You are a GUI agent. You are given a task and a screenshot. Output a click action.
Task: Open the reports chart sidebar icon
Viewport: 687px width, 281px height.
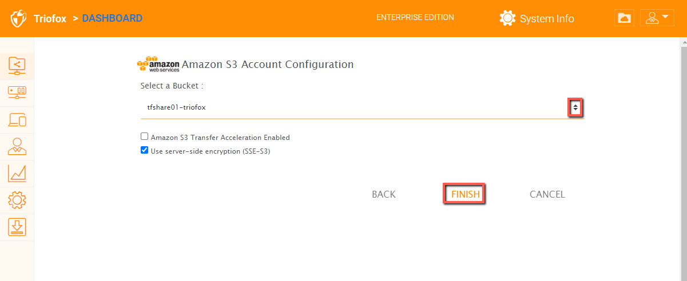pos(17,173)
